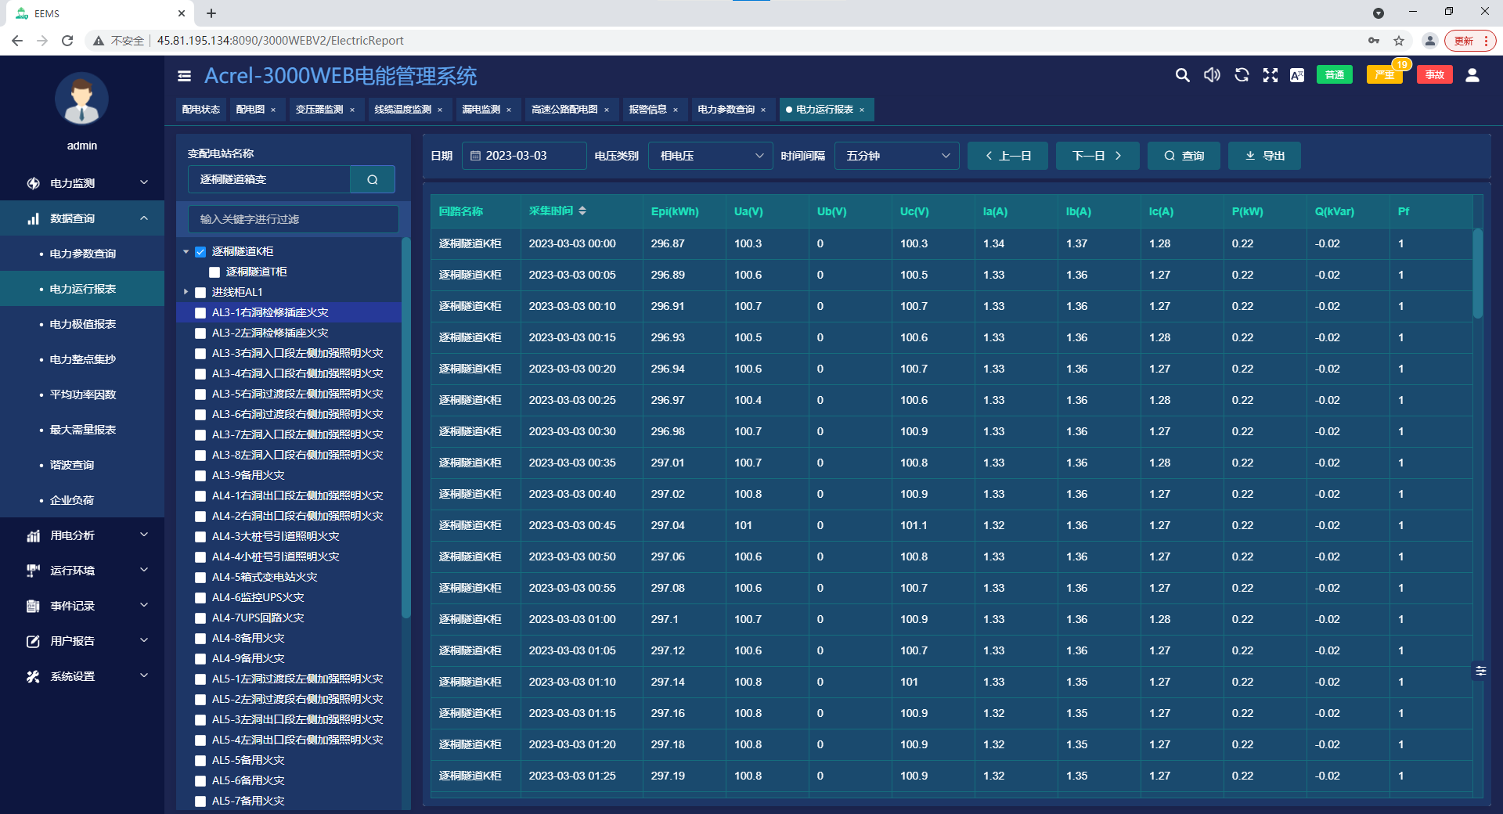The image size is (1503, 814).
Task: Switch to the 变压器监测 tab
Action: click(x=319, y=110)
